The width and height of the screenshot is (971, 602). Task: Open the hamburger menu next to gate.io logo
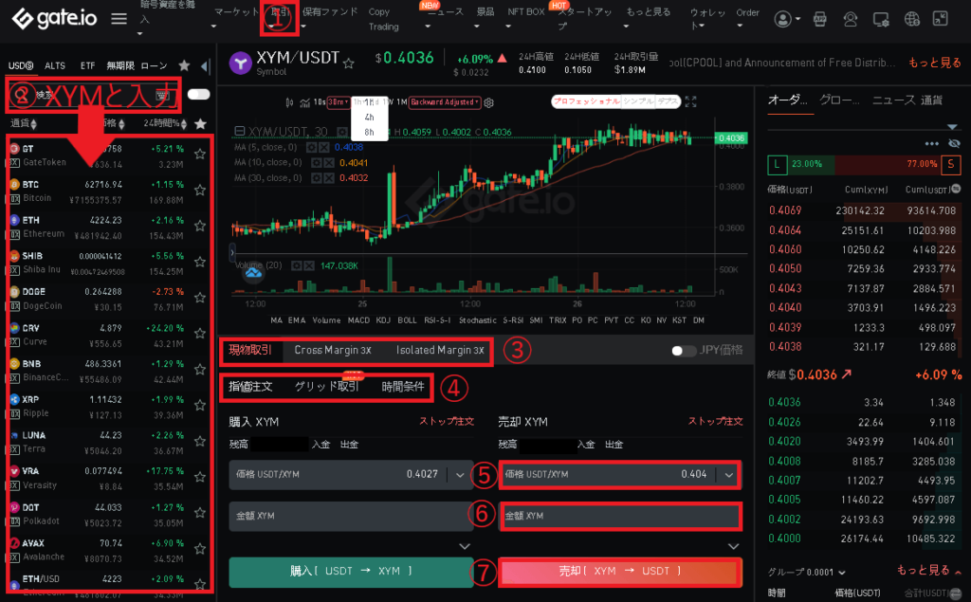tap(119, 19)
